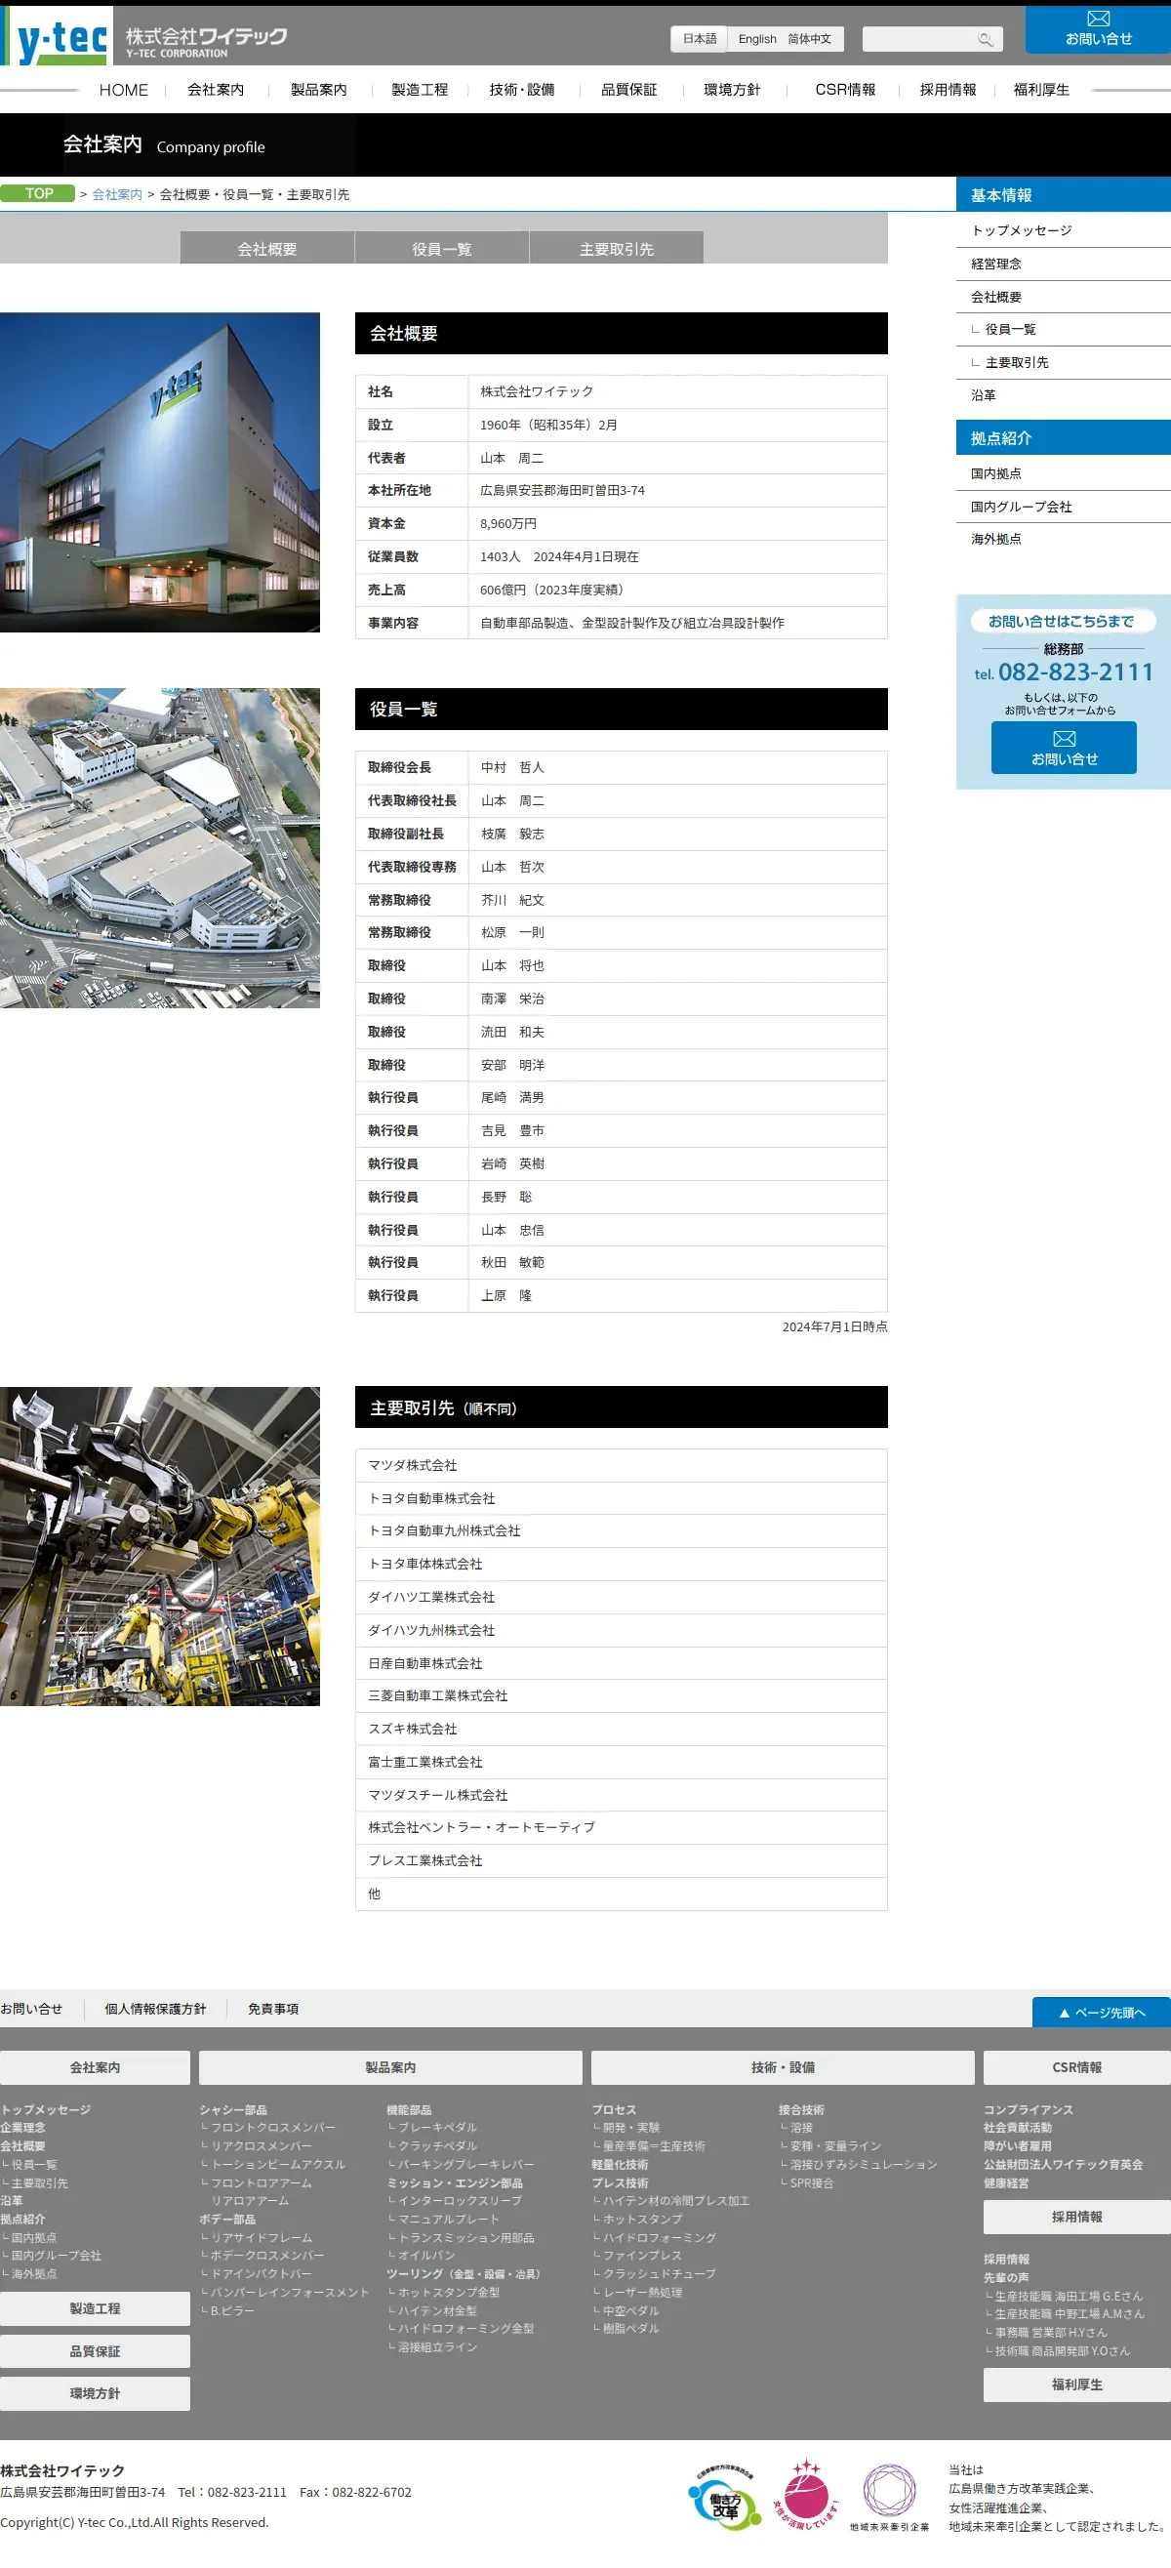Click the pink 女性活躍 badge icon
Viewport: 1171px width, 2568px height.
click(805, 2494)
